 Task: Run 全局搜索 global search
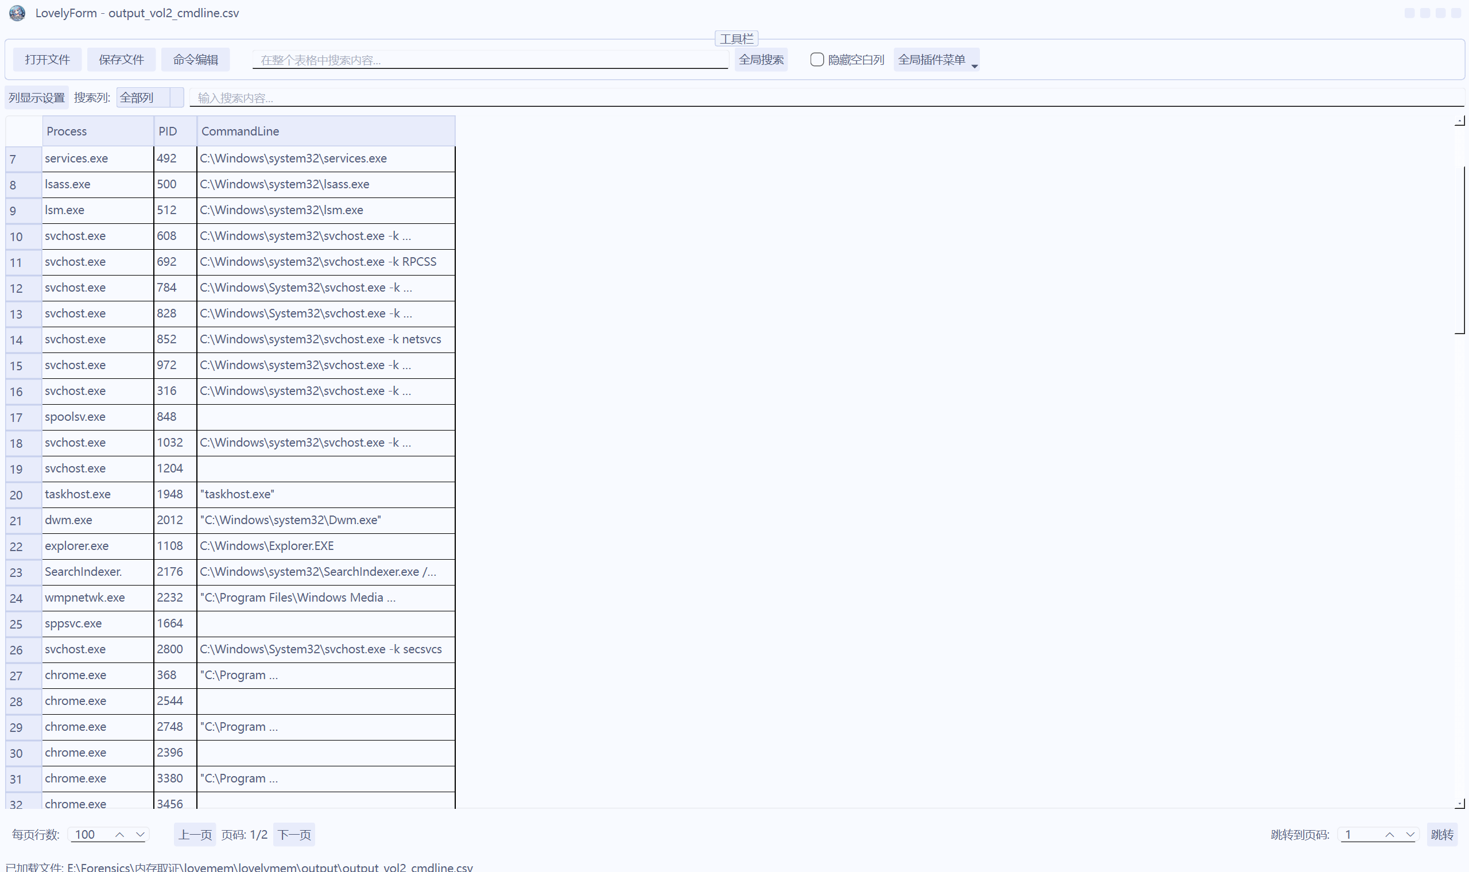tap(761, 59)
